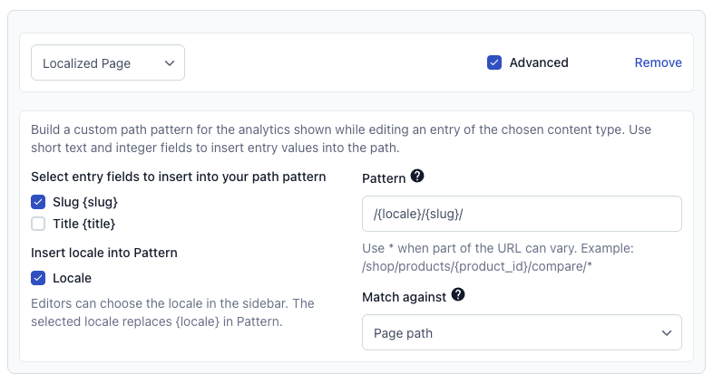This screenshot has height=383, width=713.
Task: Click the Match against field label
Action: point(405,297)
